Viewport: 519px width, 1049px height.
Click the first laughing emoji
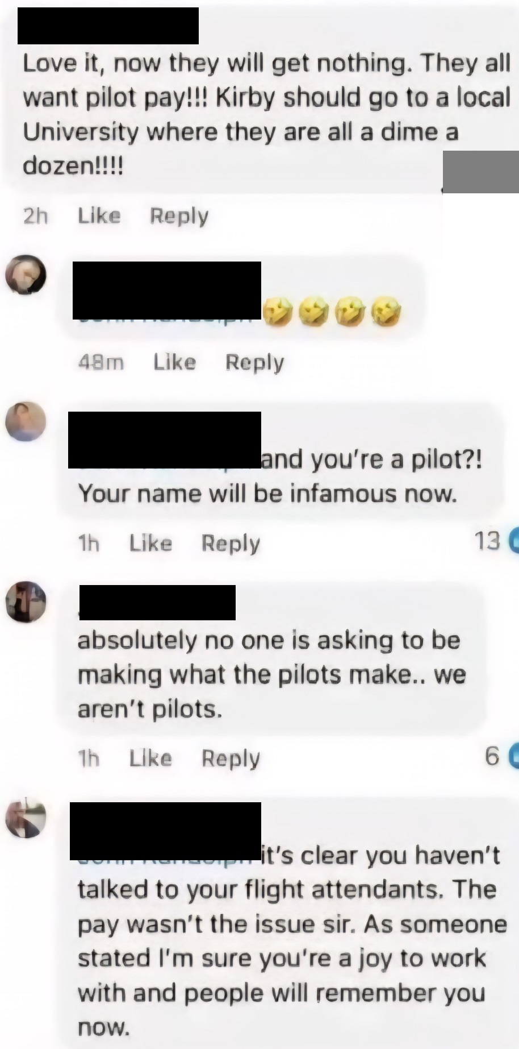(x=277, y=312)
